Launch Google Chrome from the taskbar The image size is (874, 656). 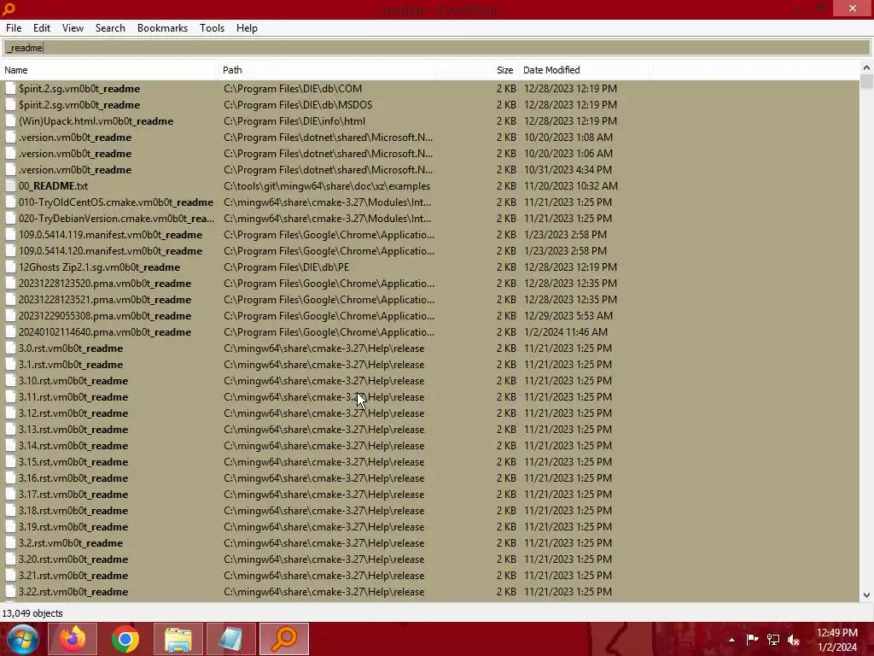click(125, 639)
